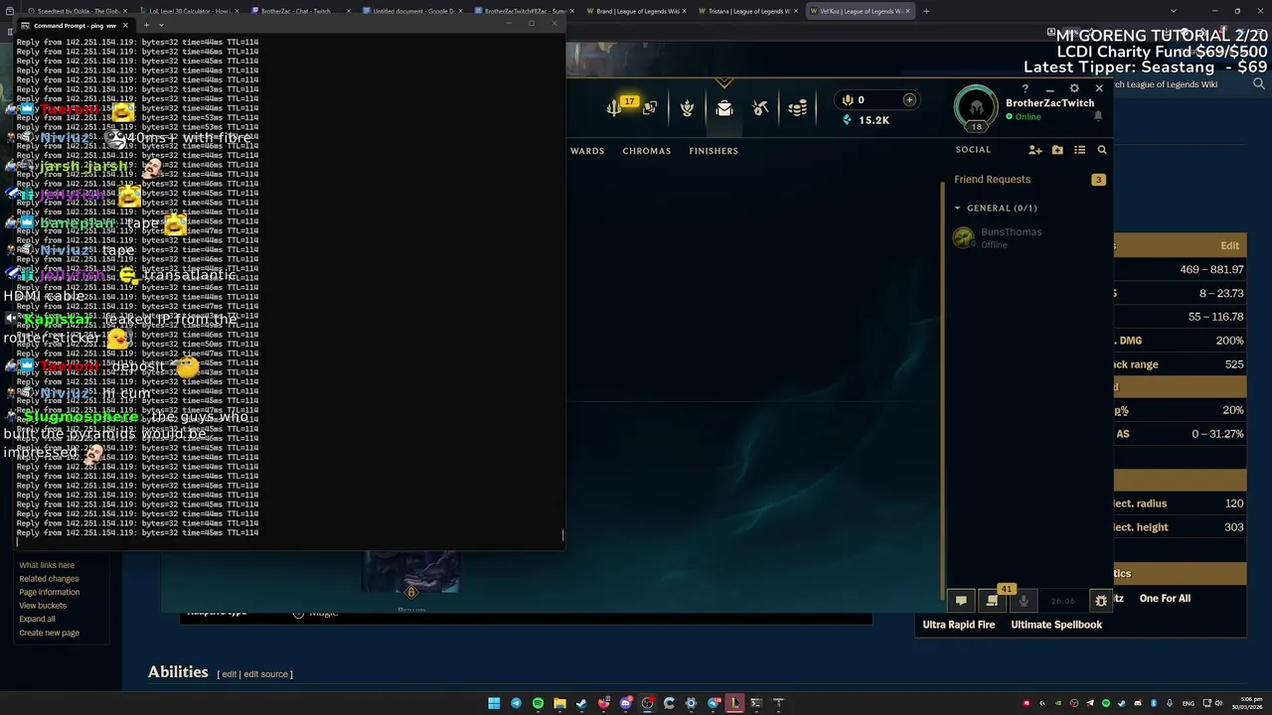1272x715 pixels.
Task: Open Steam from the taskbar
Action: (x=581, y=703)
